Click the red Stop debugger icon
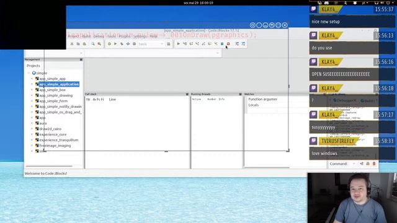Viewport: 397px width, 223px height. point(228,44)
